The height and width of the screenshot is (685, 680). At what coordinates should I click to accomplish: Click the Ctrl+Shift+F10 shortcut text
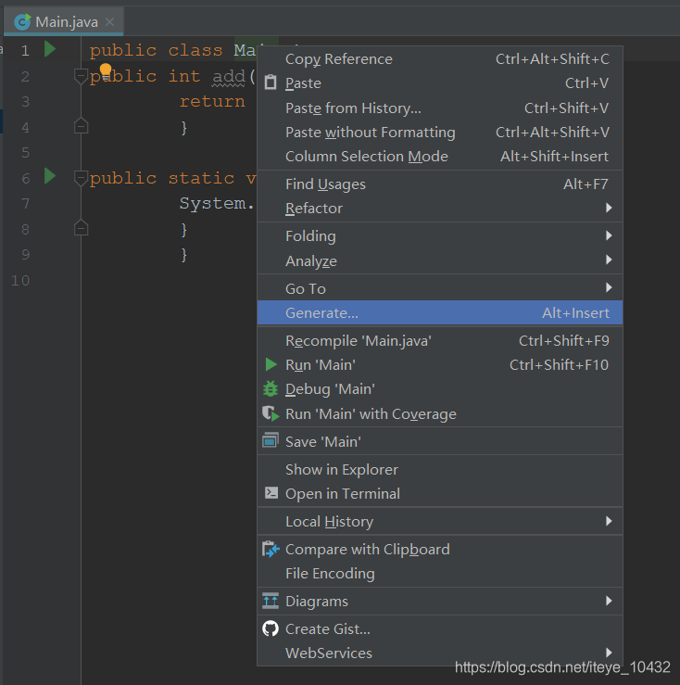pos(559,365)
